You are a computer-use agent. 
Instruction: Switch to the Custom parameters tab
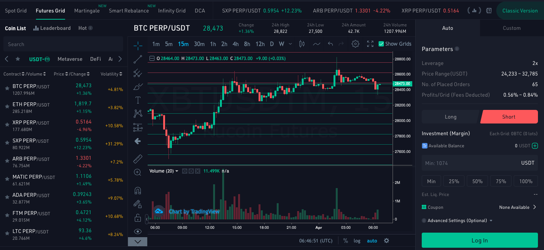click(x=512, y=28)
